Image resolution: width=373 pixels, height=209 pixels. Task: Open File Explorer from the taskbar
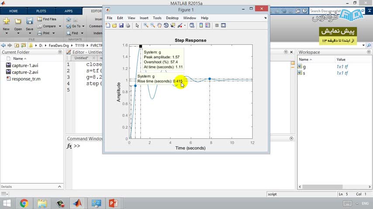tap(42, 203)
